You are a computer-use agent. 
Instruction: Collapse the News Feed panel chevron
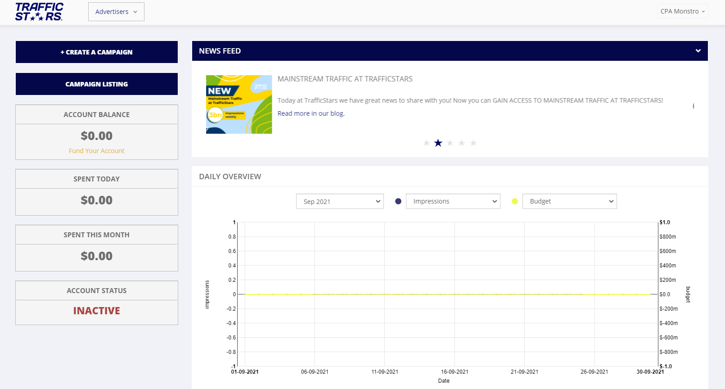[698, 51]
